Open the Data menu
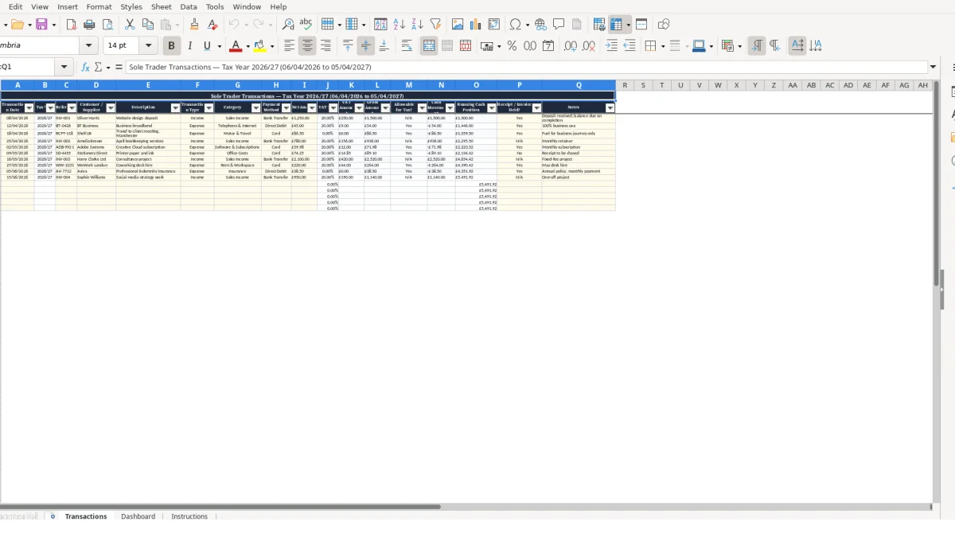955x537 pixels. pyautogui.click(x=189, y=6)
